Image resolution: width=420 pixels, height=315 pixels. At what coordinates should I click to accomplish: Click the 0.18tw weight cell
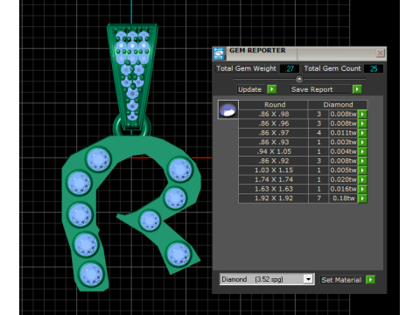pos(343,199)
